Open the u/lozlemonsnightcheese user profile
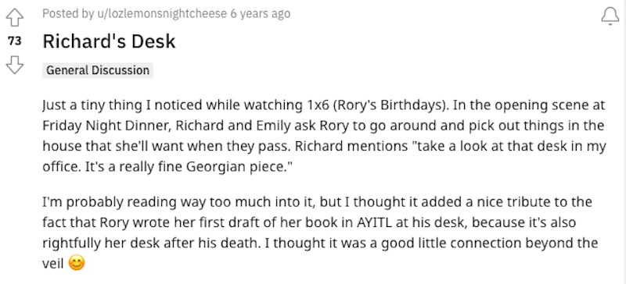The height and width of the screenshot is (284, 626). [x=162, y=14]
